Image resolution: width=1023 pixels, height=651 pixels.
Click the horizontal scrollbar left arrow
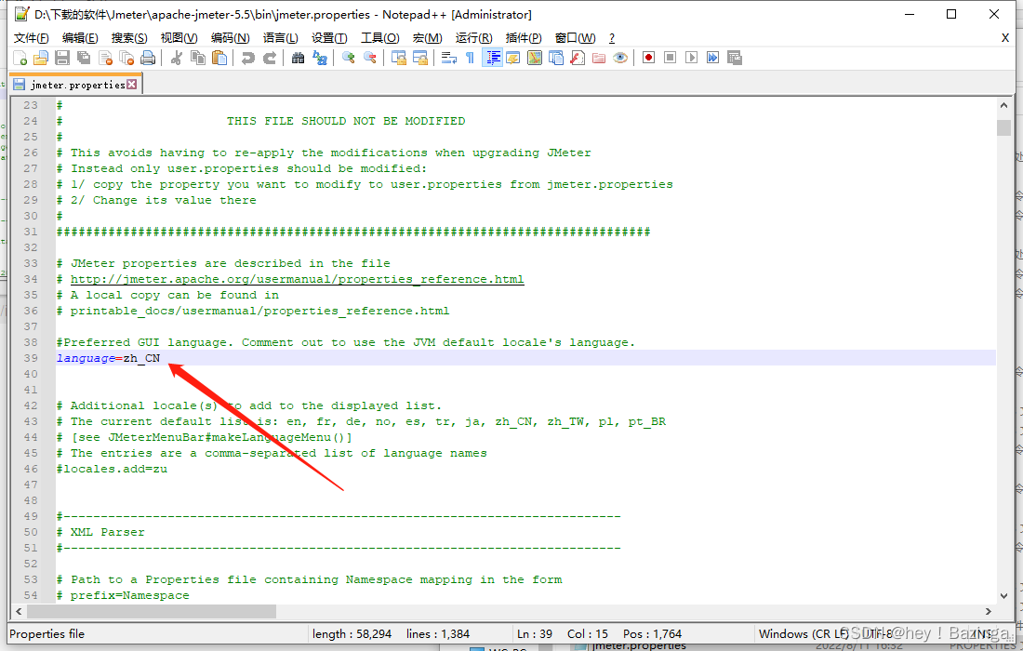19,611
